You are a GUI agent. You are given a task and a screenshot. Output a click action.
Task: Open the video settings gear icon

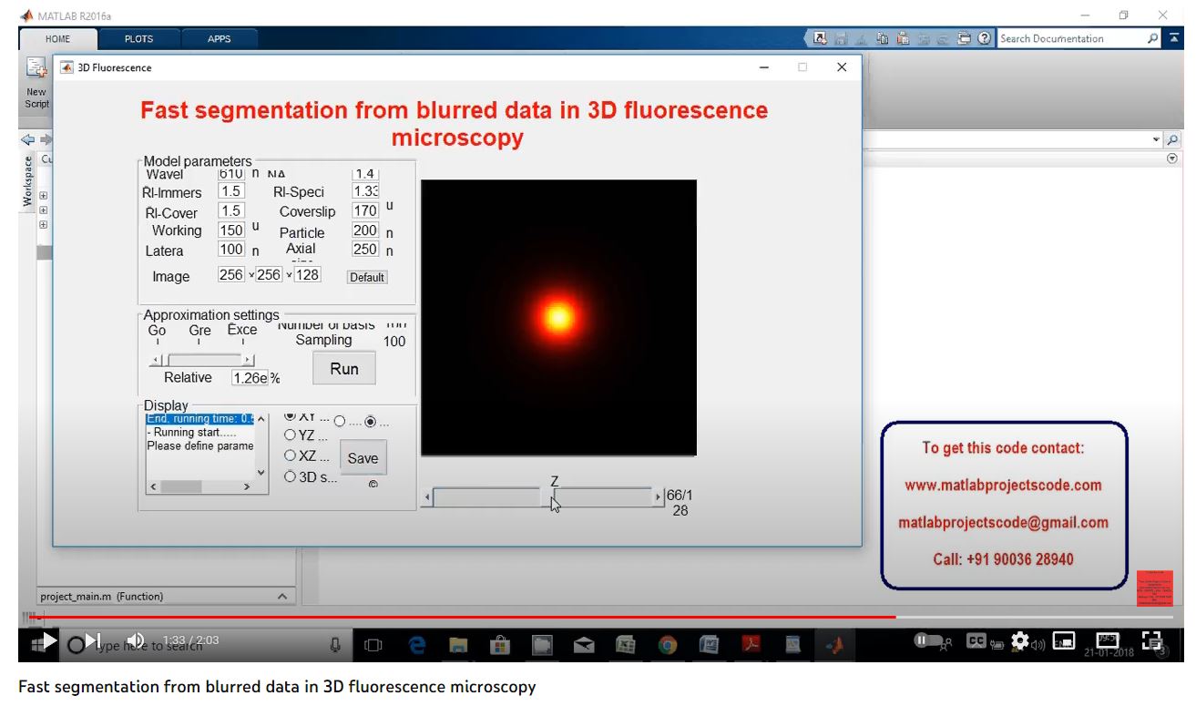[x=1019, y=641]
